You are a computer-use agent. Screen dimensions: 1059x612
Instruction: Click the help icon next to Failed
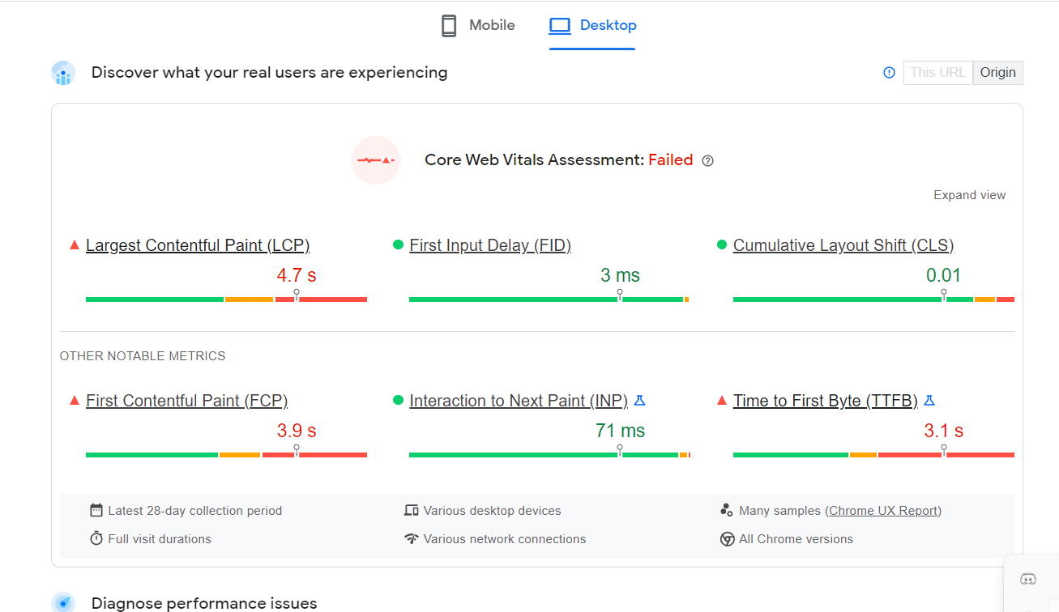click(x=707, y=160)
